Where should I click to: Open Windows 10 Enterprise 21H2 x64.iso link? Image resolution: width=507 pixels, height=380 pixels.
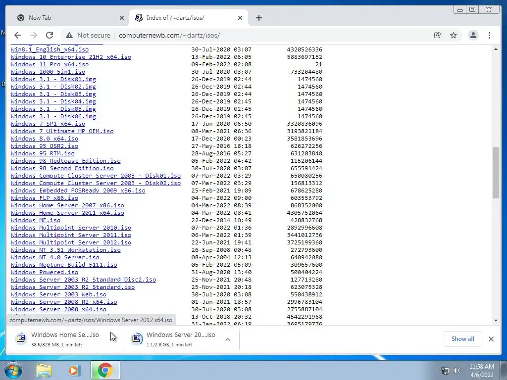pyautogui.click(x=71, y=57)
